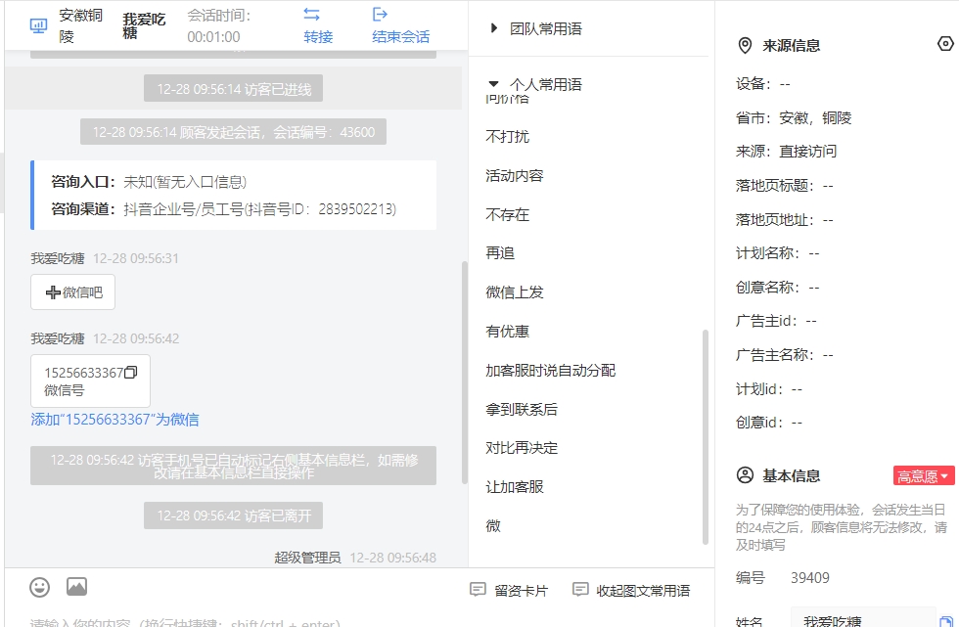Image resolution: width=959 pixels, height=627 pixels.
Task: Click the 广告主名称 row
Action: click(784, 354)
